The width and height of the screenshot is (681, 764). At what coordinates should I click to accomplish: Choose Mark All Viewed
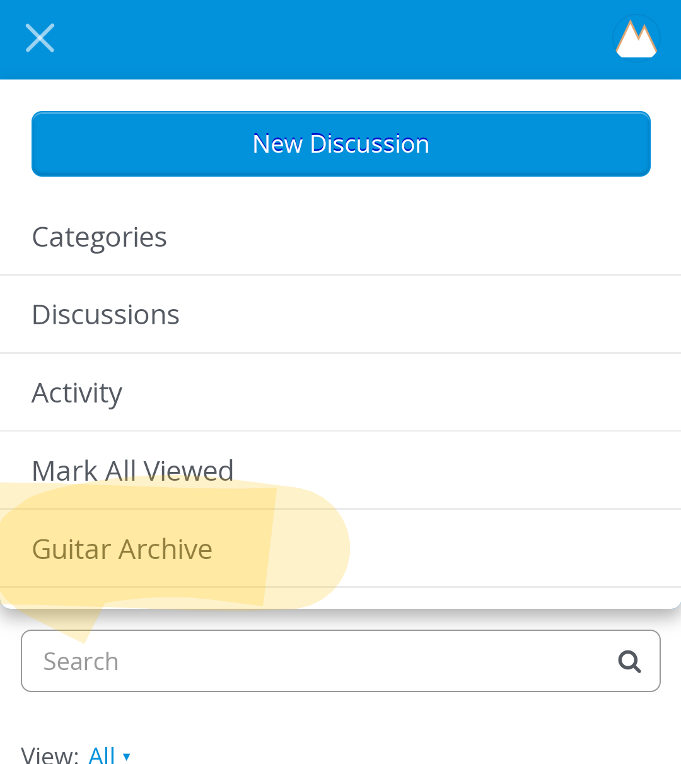tap(133, 471)
